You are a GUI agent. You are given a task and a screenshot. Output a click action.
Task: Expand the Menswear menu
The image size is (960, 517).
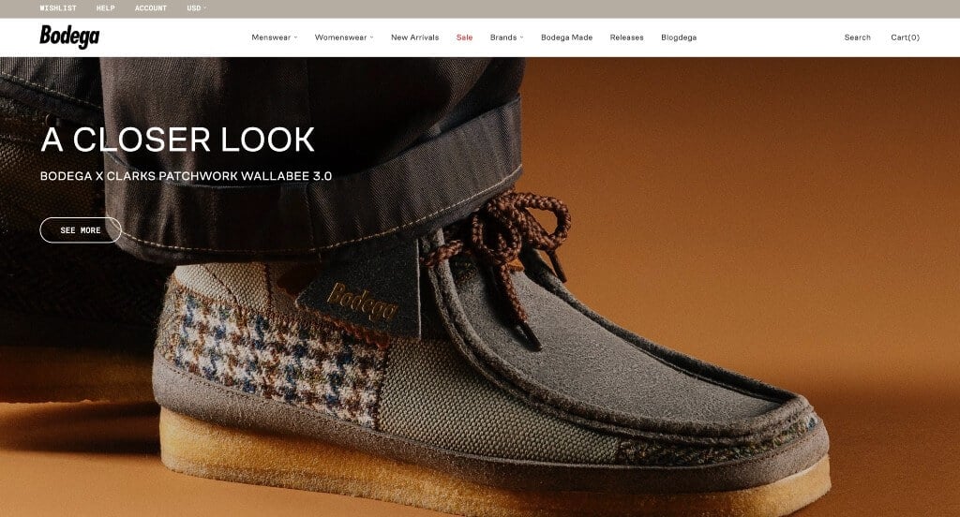(275, 37)
